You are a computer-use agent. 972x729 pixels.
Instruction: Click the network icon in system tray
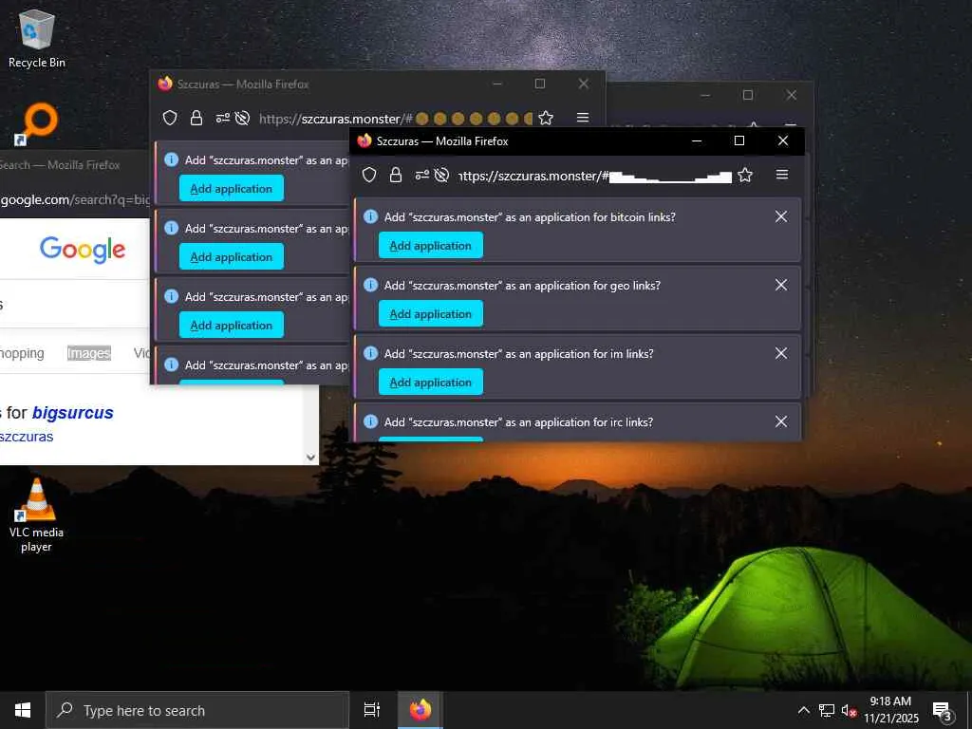coord(827,710)
